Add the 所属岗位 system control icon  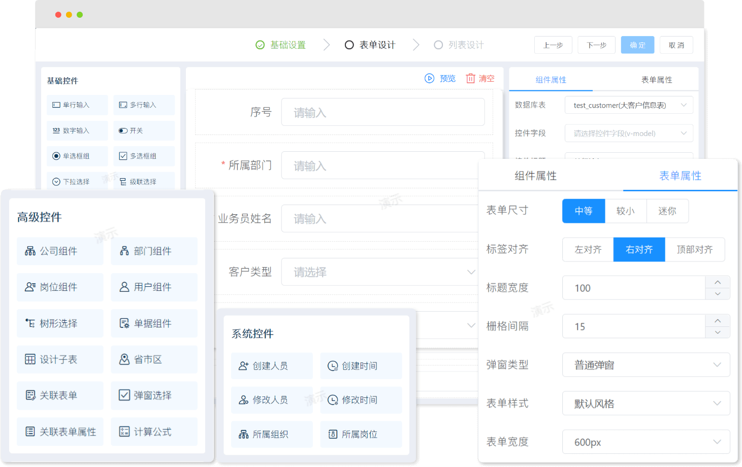tap(333, 435)
